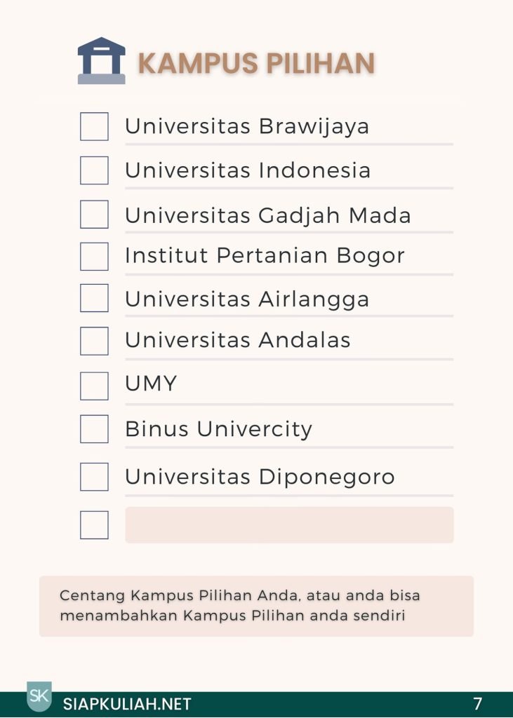Screen dimensions: 513x718
Task: Open the SIAPKULIAH.NET link
Action: (127, 704)
